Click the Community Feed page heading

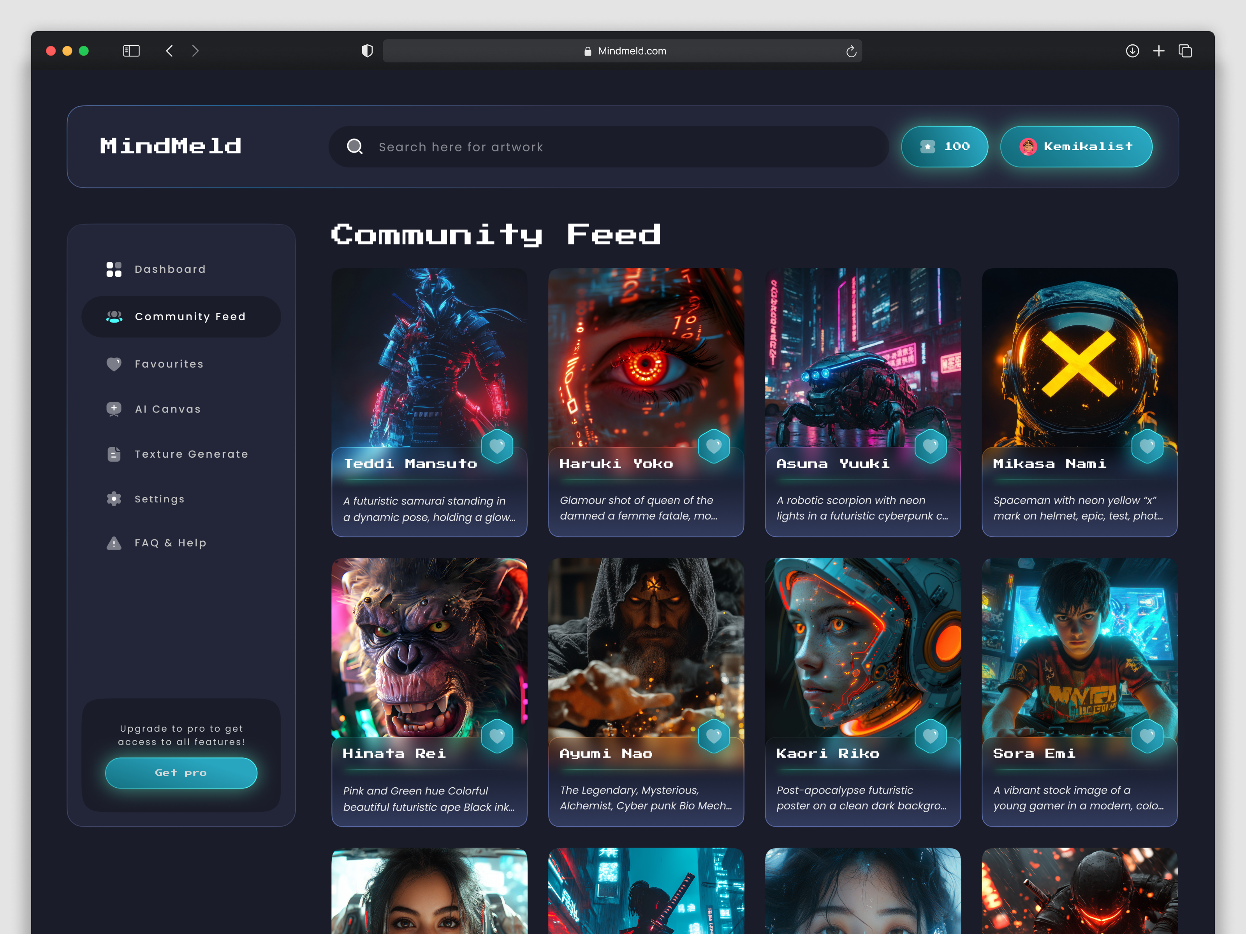(x=496, y=235)
